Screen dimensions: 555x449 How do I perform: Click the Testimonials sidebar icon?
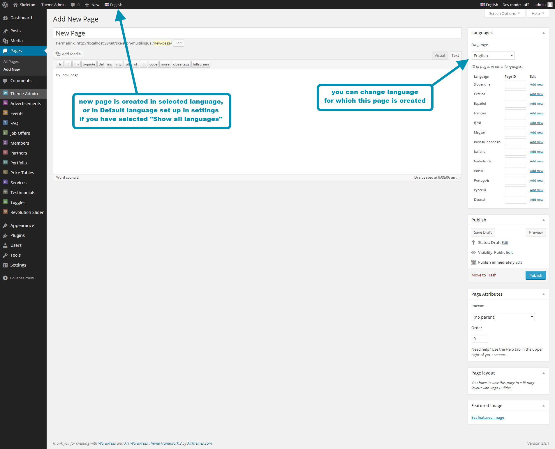[x=5, y=192]
